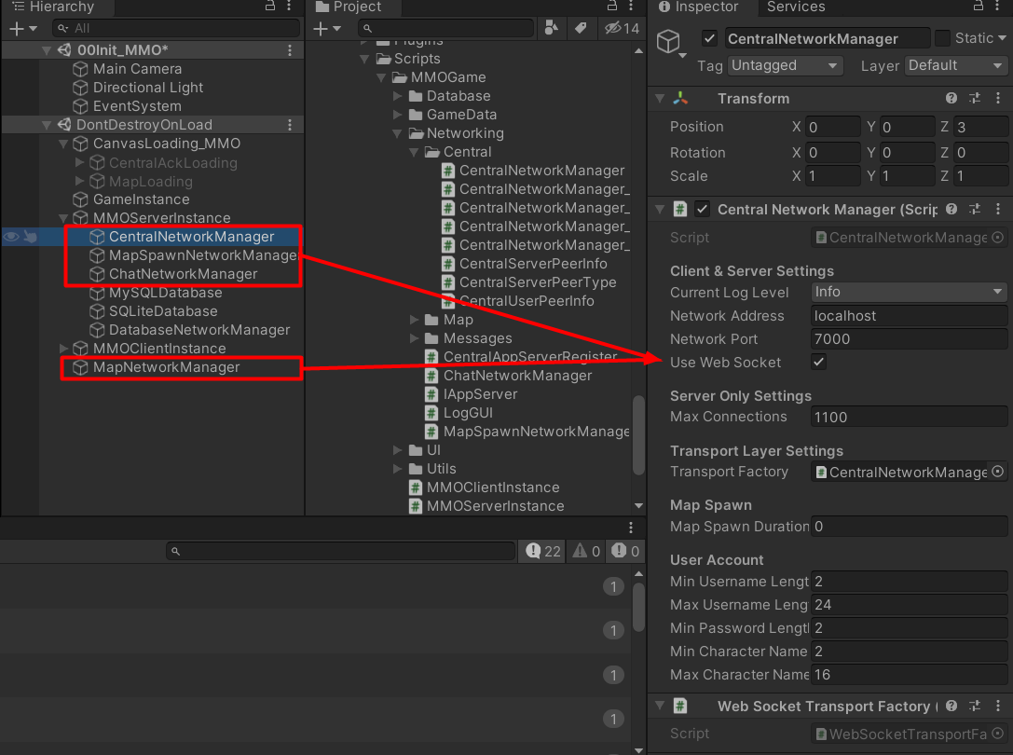This screenshot has height=755, width=1013.
Task: Click the Project search field
Action: [445, 29]
